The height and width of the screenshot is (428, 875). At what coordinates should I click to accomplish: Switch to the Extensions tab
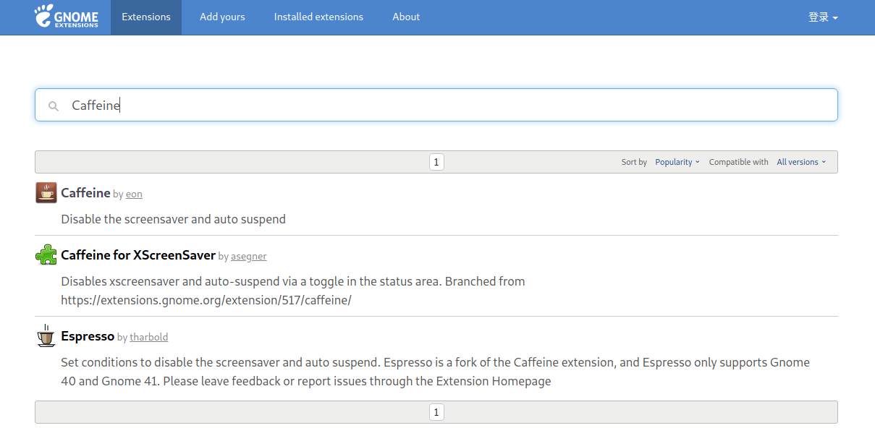[x=146, y=17]
